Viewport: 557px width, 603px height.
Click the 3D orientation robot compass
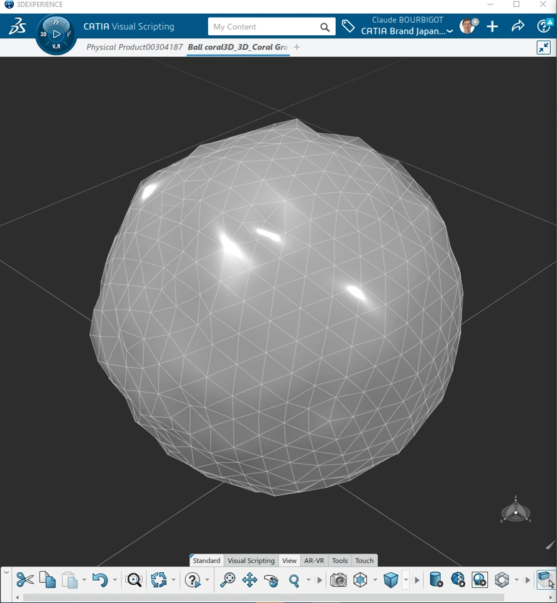pyautogui.click(x=516, y=510)
